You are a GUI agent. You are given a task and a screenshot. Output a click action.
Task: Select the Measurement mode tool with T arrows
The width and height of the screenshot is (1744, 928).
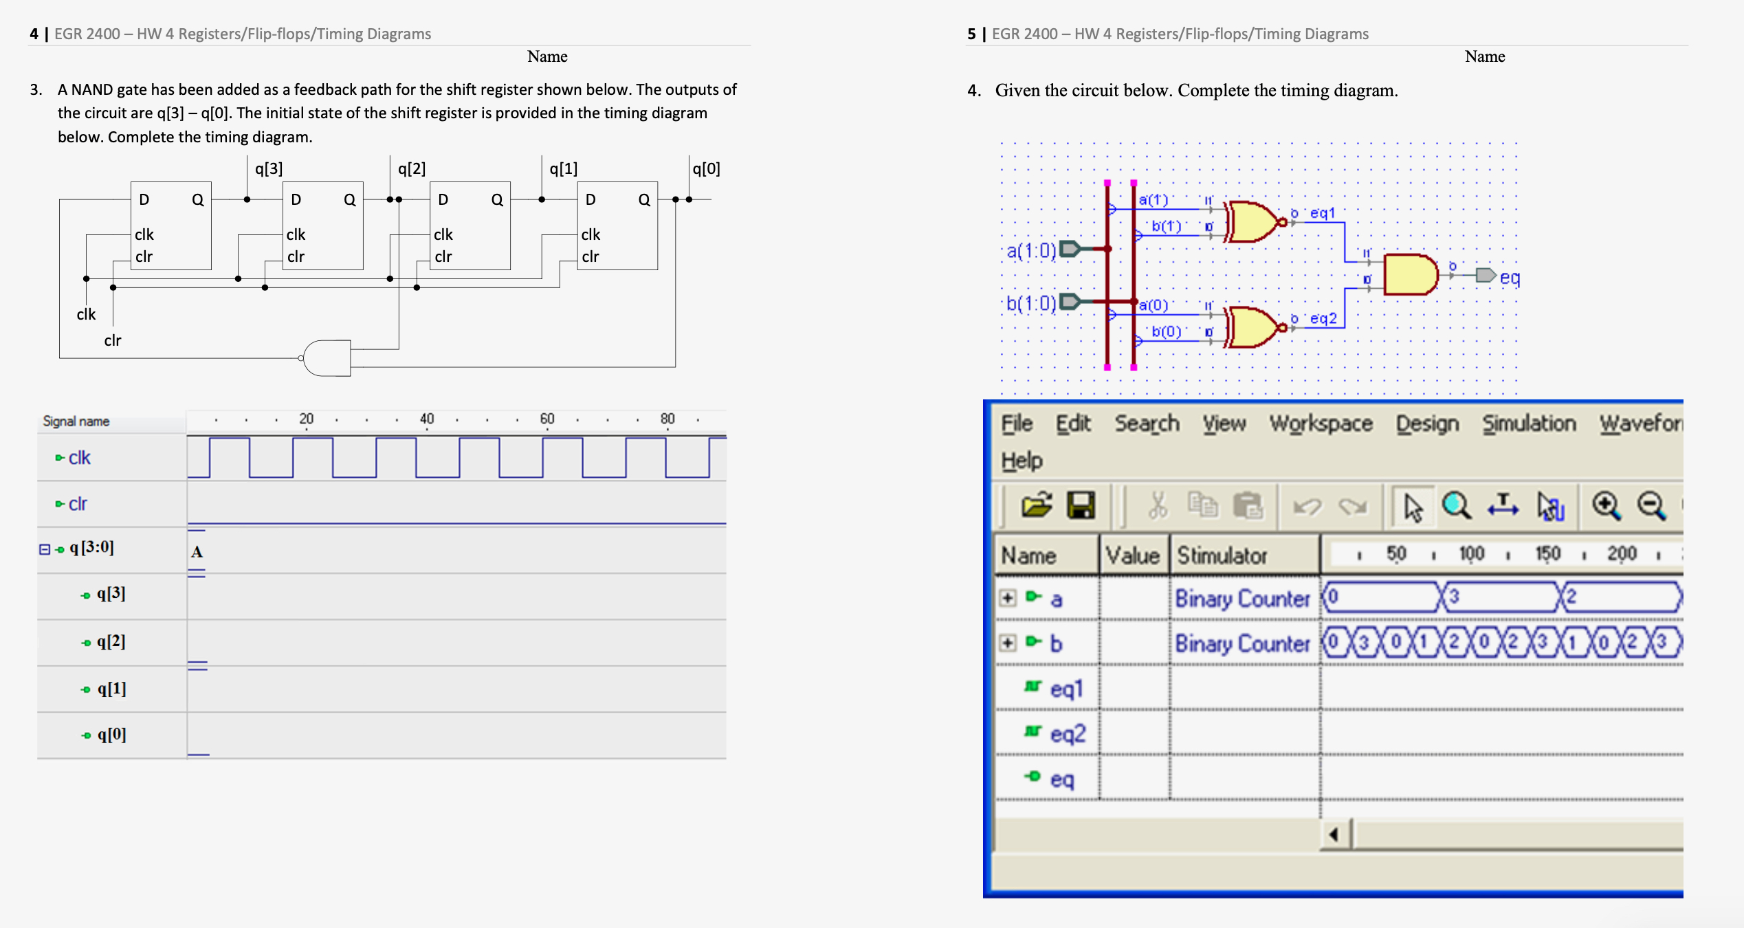coord(1503,506)
